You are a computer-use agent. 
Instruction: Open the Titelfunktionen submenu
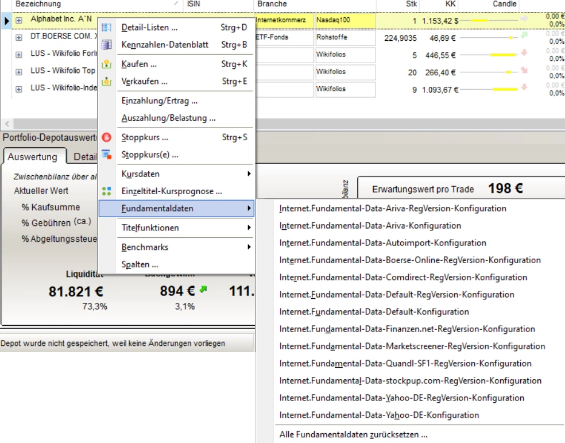coord(176,228)
